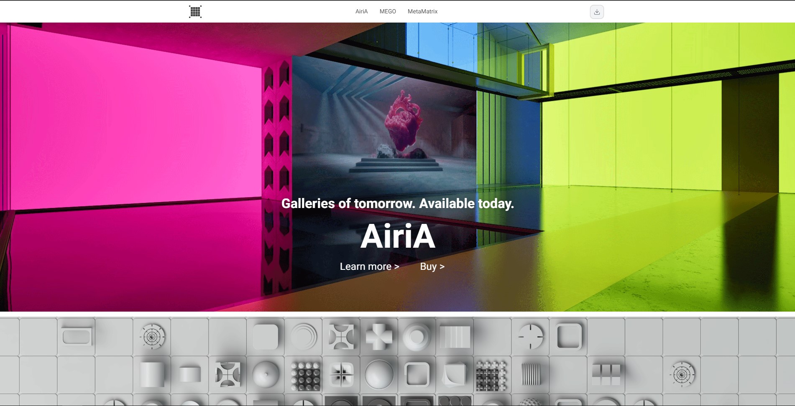Click the grid-shaped site logo
The image size is (795, 406).
(x=195, y=12)
